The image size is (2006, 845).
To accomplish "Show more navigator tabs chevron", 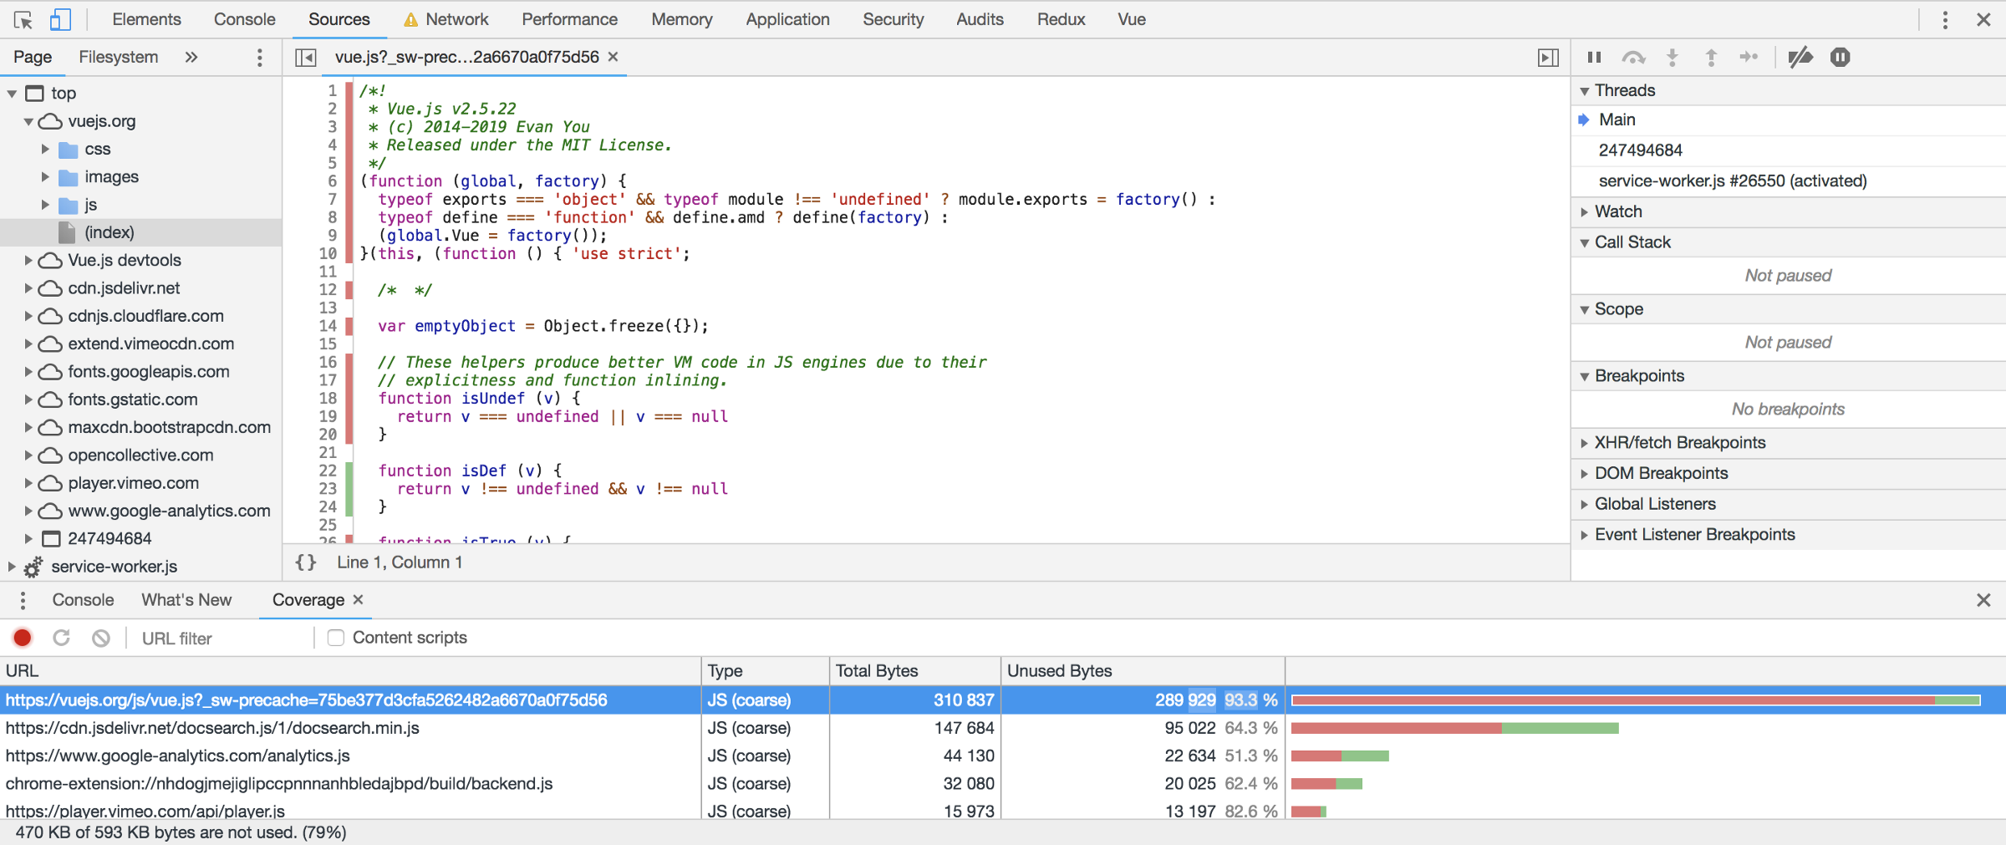I will (191, 57).
